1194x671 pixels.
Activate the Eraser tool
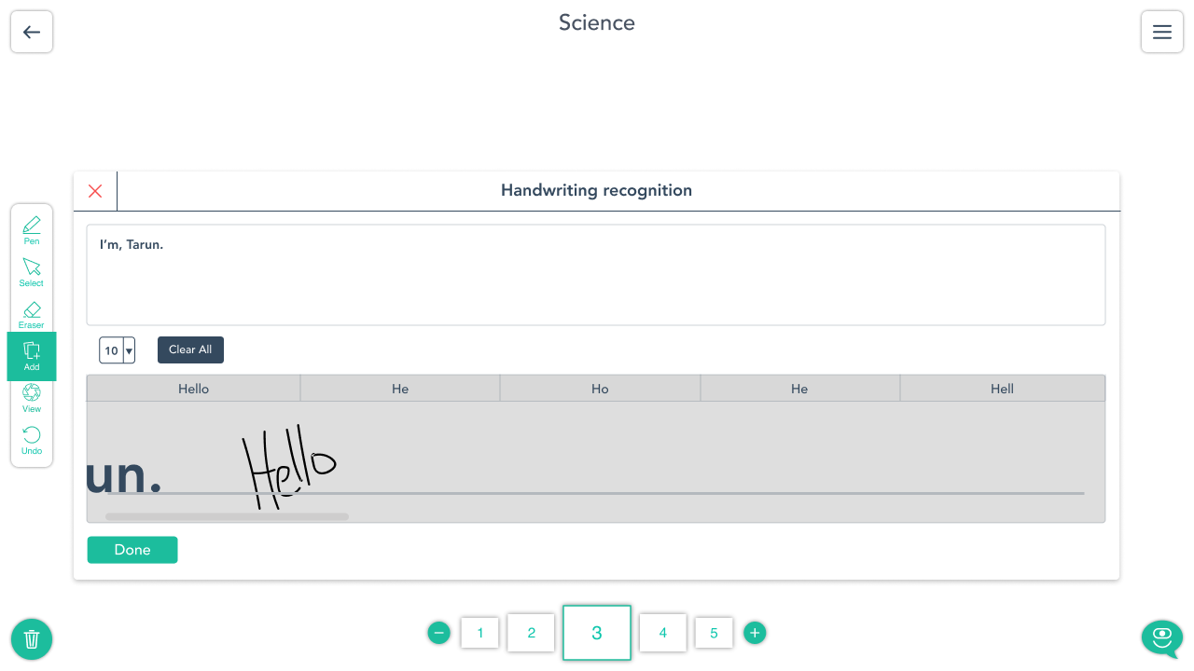tap(32, 314)
